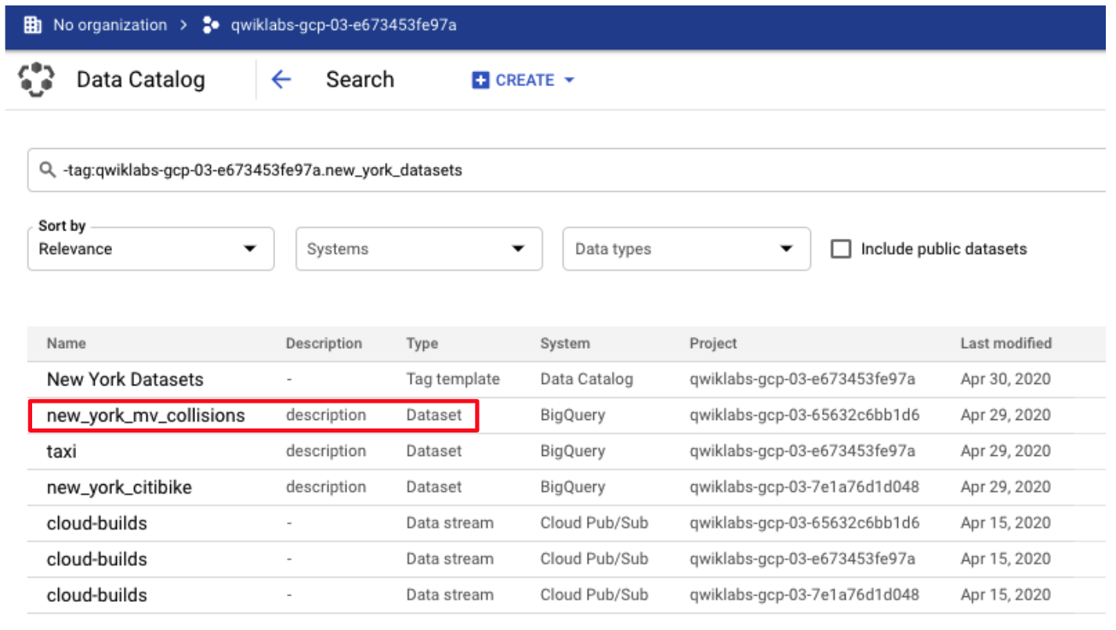The height and width of the screenshot is (630, 1116).
Task: Click the Data Catalog logo icon
Action: pyautogui.click(x=36, y=79)
